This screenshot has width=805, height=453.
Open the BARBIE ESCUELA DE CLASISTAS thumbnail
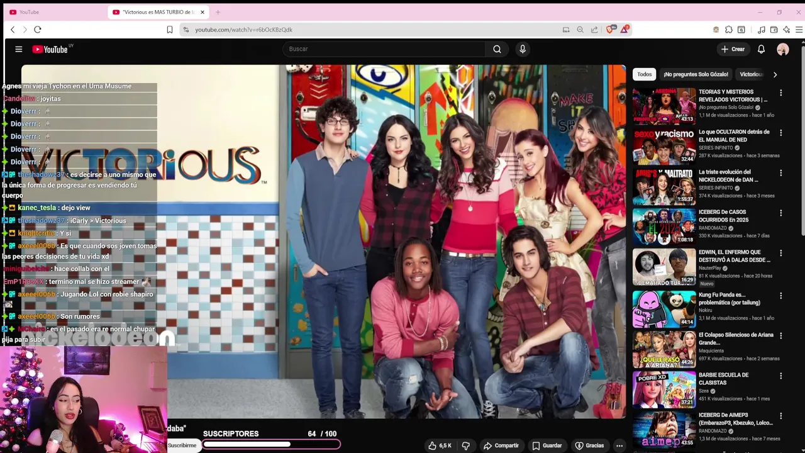664,389
